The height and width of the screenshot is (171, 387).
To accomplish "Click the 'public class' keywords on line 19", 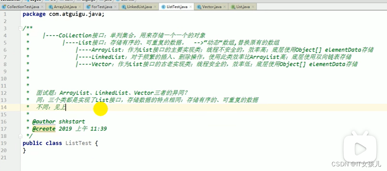I will click(42, 143).
